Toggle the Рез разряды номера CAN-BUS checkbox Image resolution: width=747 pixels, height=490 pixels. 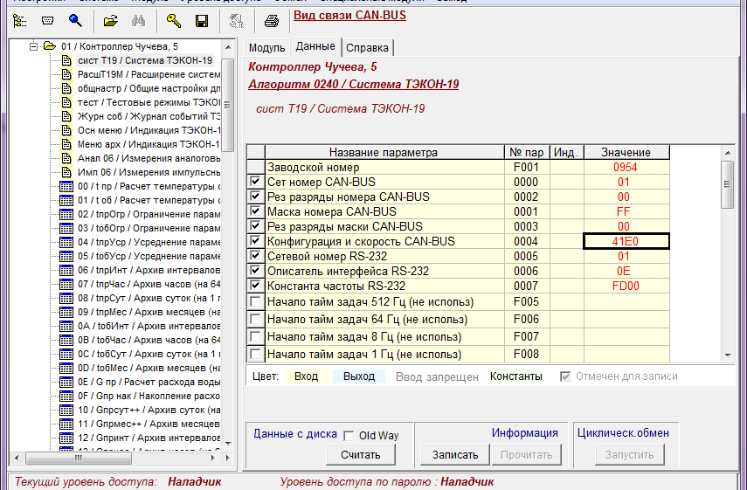tap(256, 197)
